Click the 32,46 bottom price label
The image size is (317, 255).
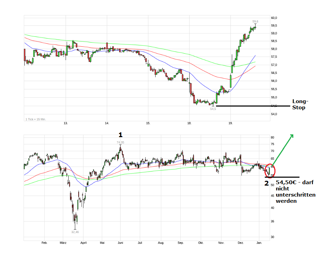coord(75,232)
